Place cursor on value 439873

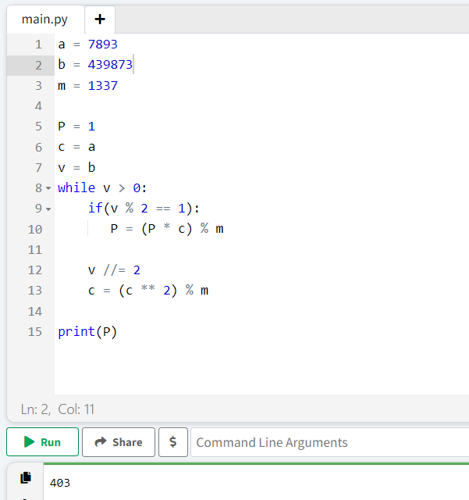click(110, 65)
